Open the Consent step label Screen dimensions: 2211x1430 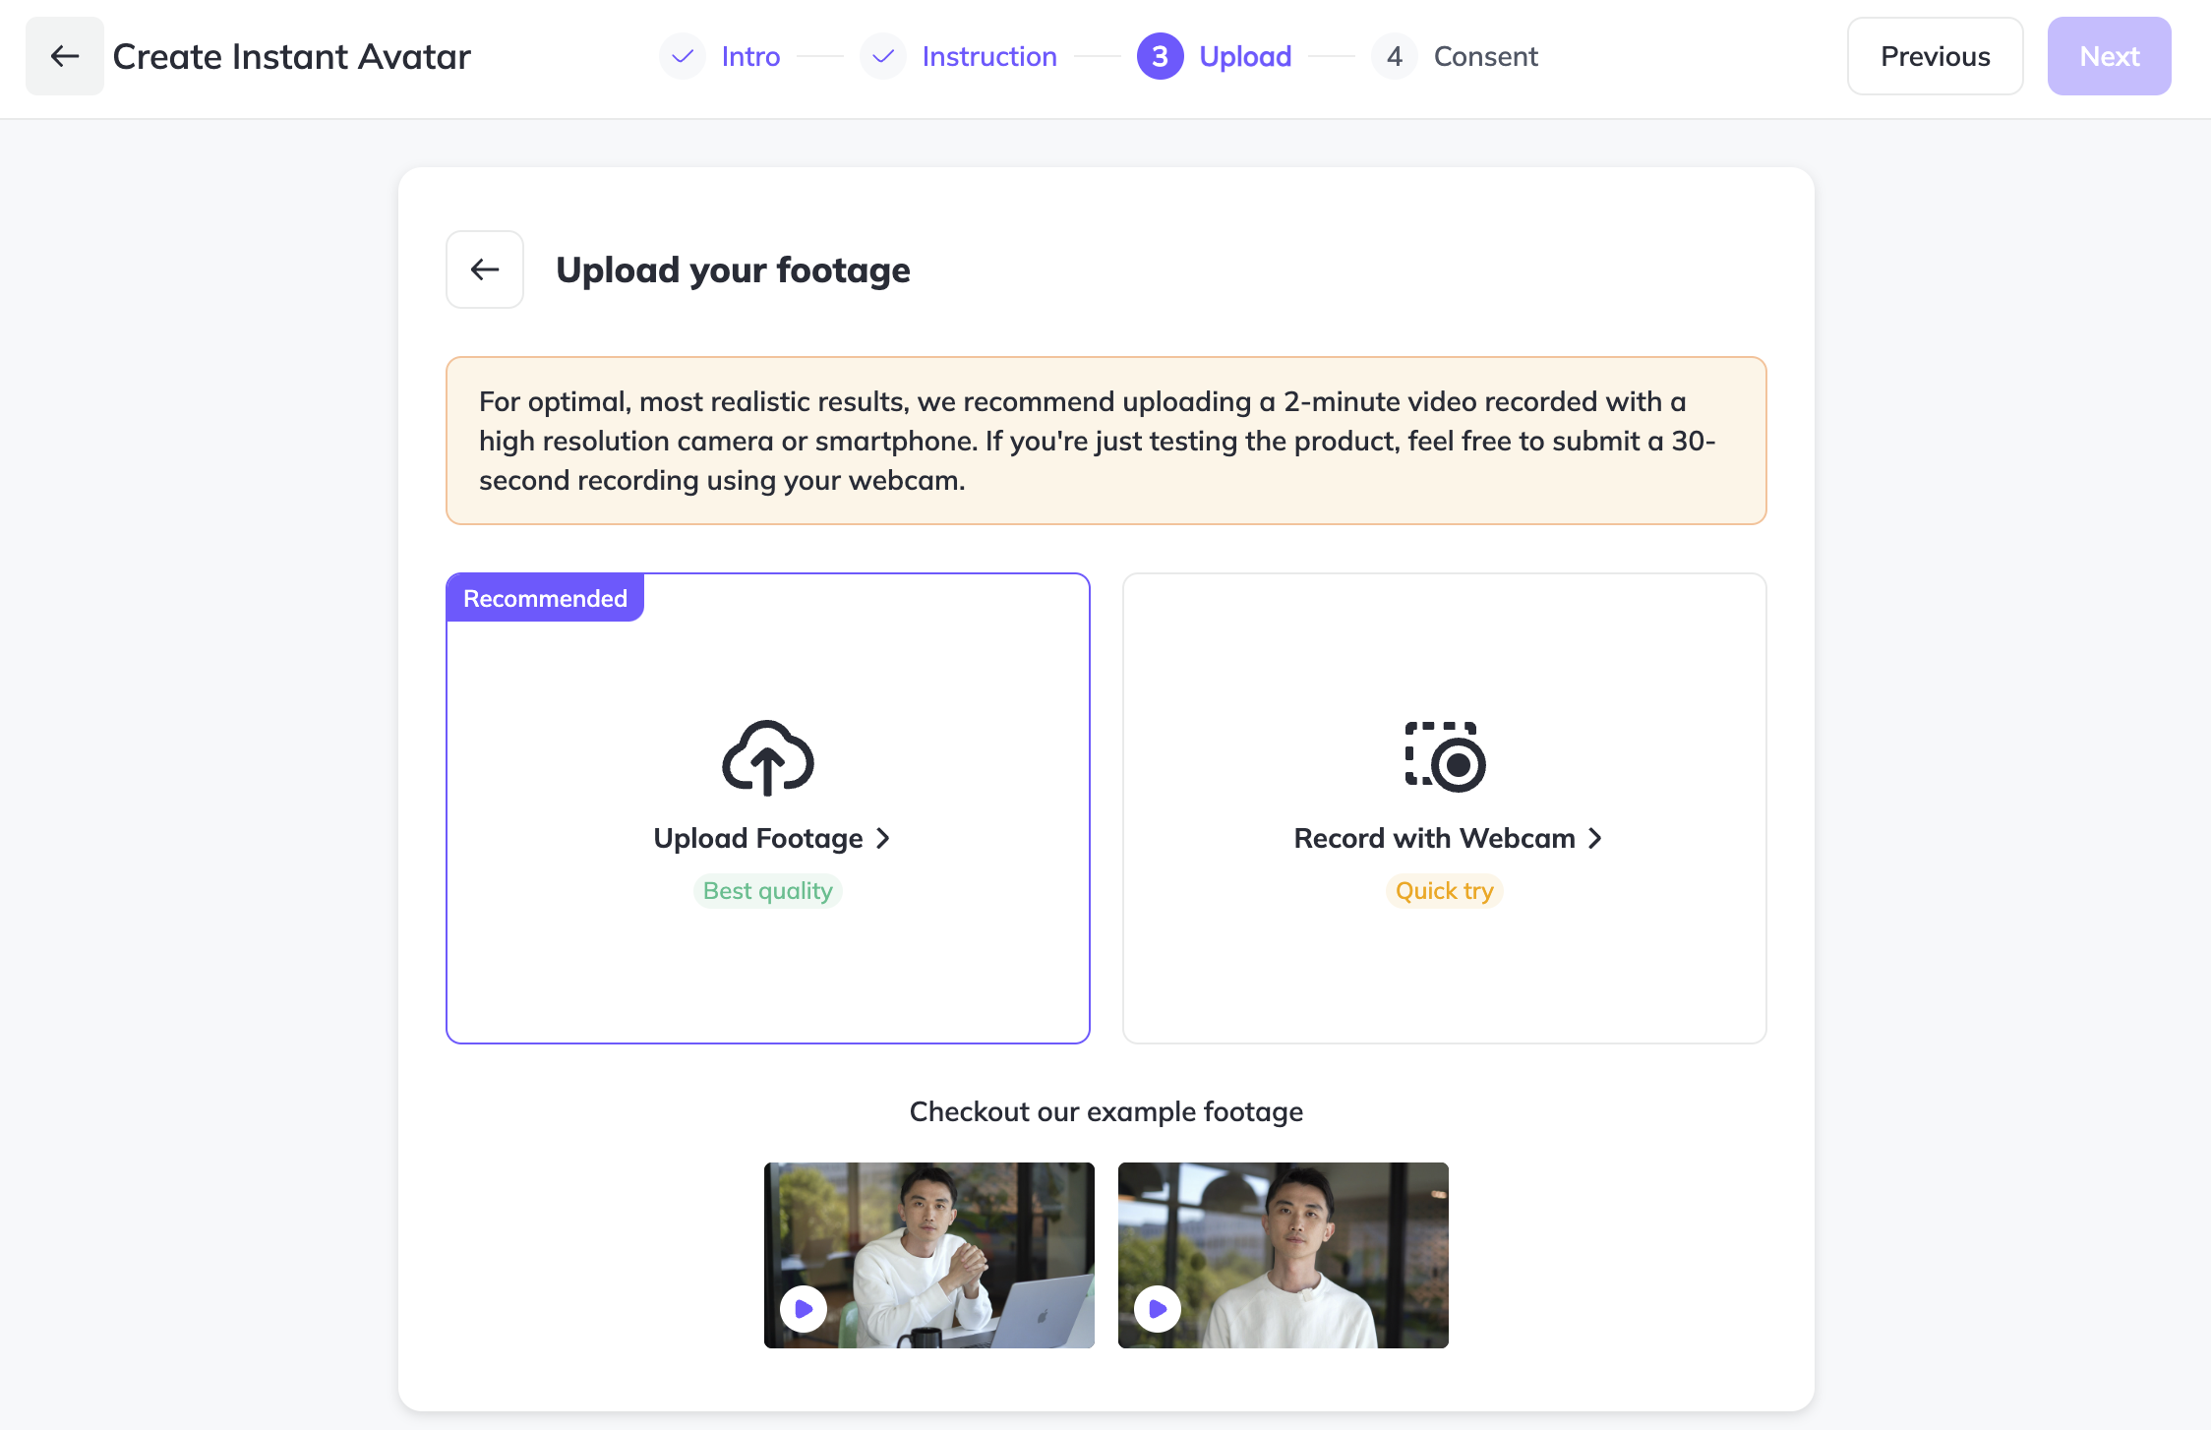point(1485,56)
